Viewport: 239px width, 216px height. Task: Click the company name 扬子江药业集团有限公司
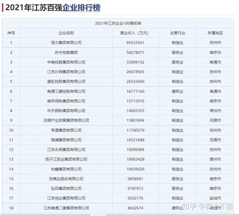point(66,159)
